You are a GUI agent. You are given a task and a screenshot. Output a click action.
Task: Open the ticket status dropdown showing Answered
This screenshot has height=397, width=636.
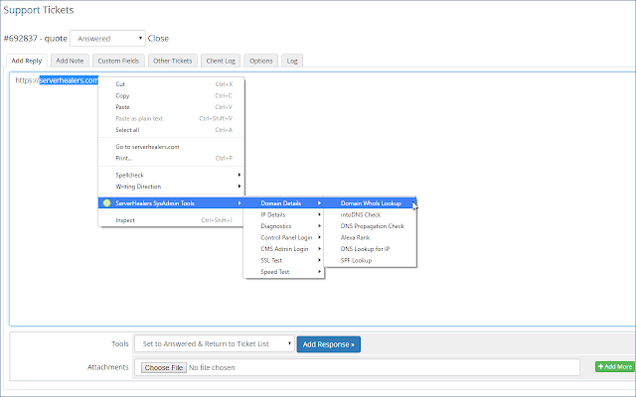coord(107,39)
